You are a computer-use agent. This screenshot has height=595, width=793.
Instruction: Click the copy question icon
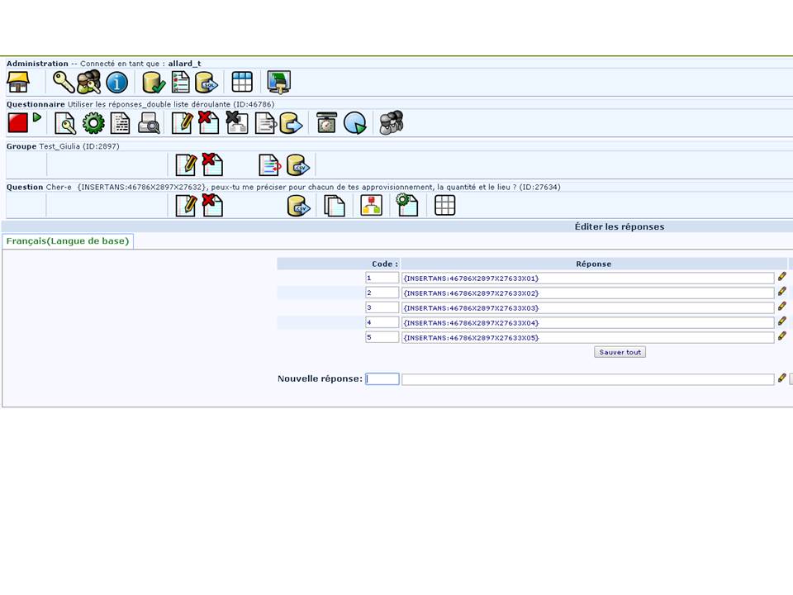(x=334, y=206)
